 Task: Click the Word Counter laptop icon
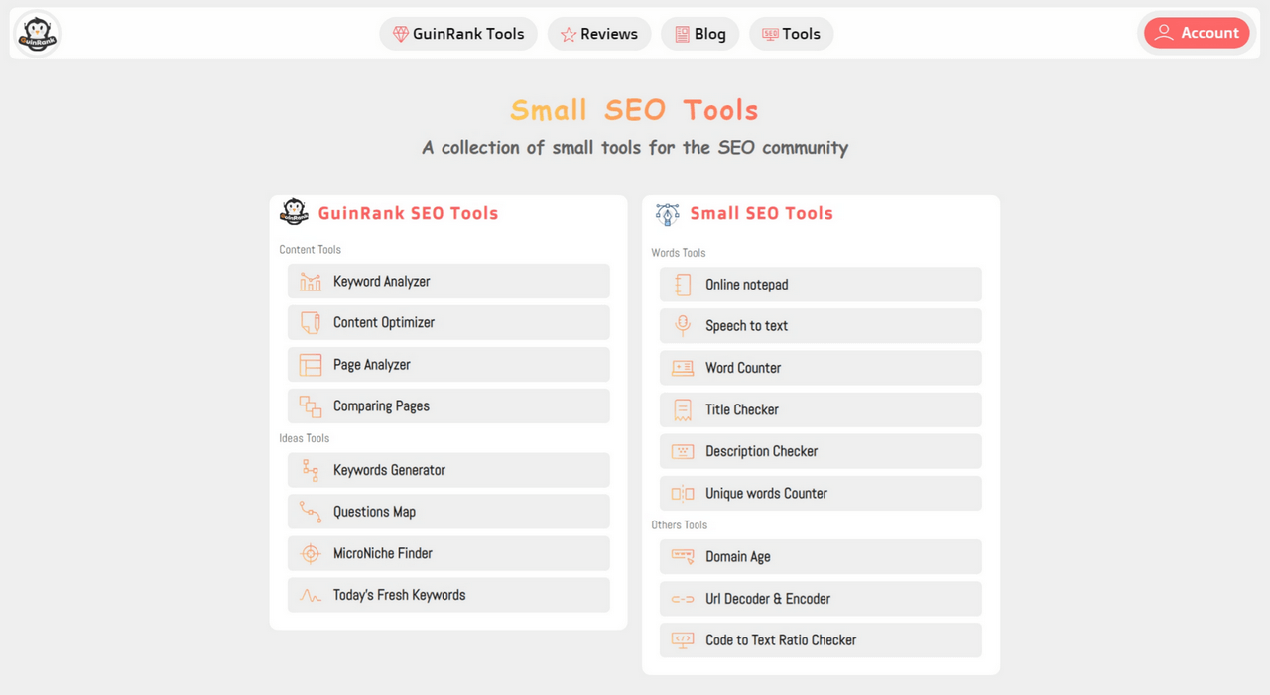683,368
